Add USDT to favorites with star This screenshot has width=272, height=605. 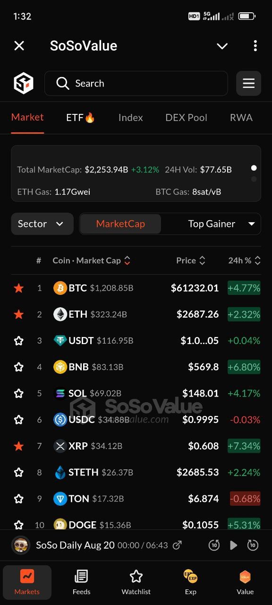(18, 341)
